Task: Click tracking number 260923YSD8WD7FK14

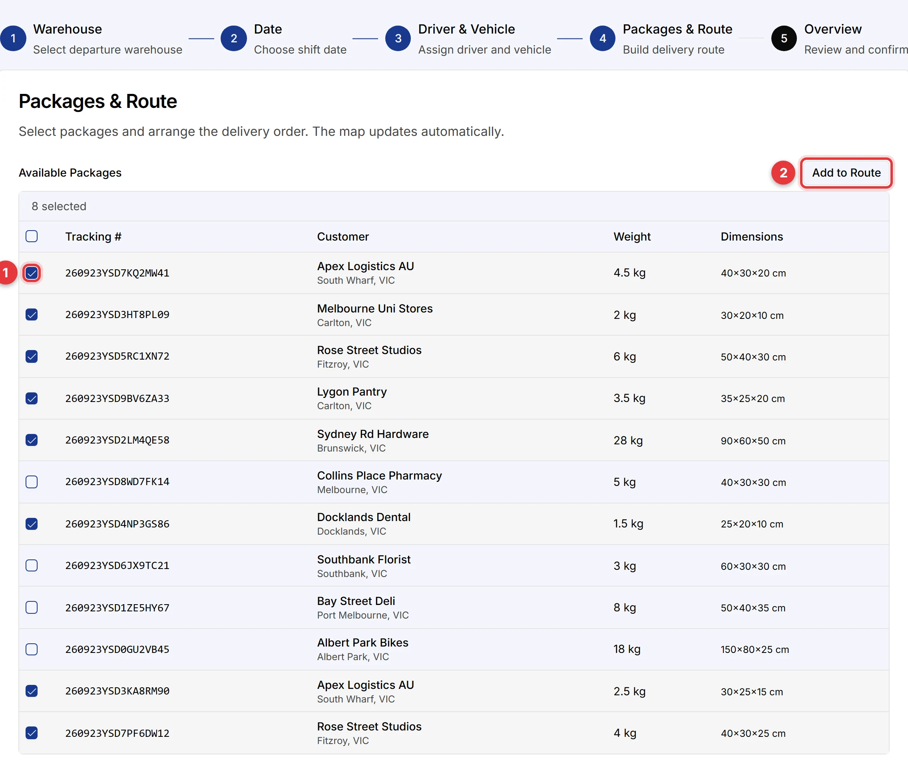Action: click(x=117, y=482)
